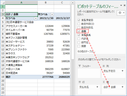
Task: Select the 2015/1/30 column heading cell
Action: (46, 18)
